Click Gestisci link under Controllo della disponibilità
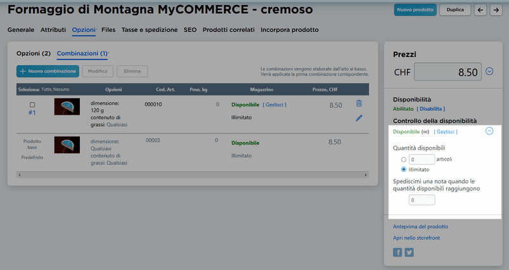 [x=446, y=132]
